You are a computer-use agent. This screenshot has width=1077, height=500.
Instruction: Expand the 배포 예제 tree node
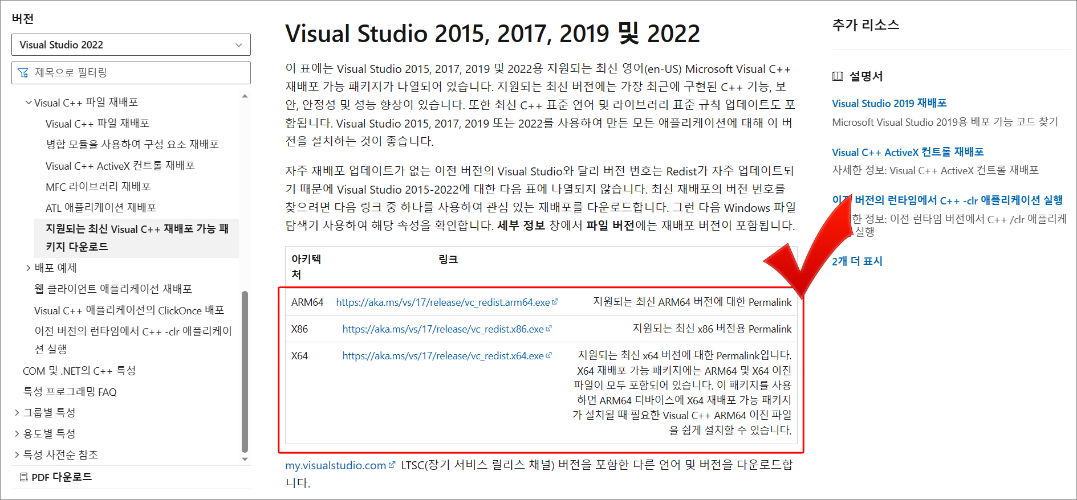tap(28, 268)
